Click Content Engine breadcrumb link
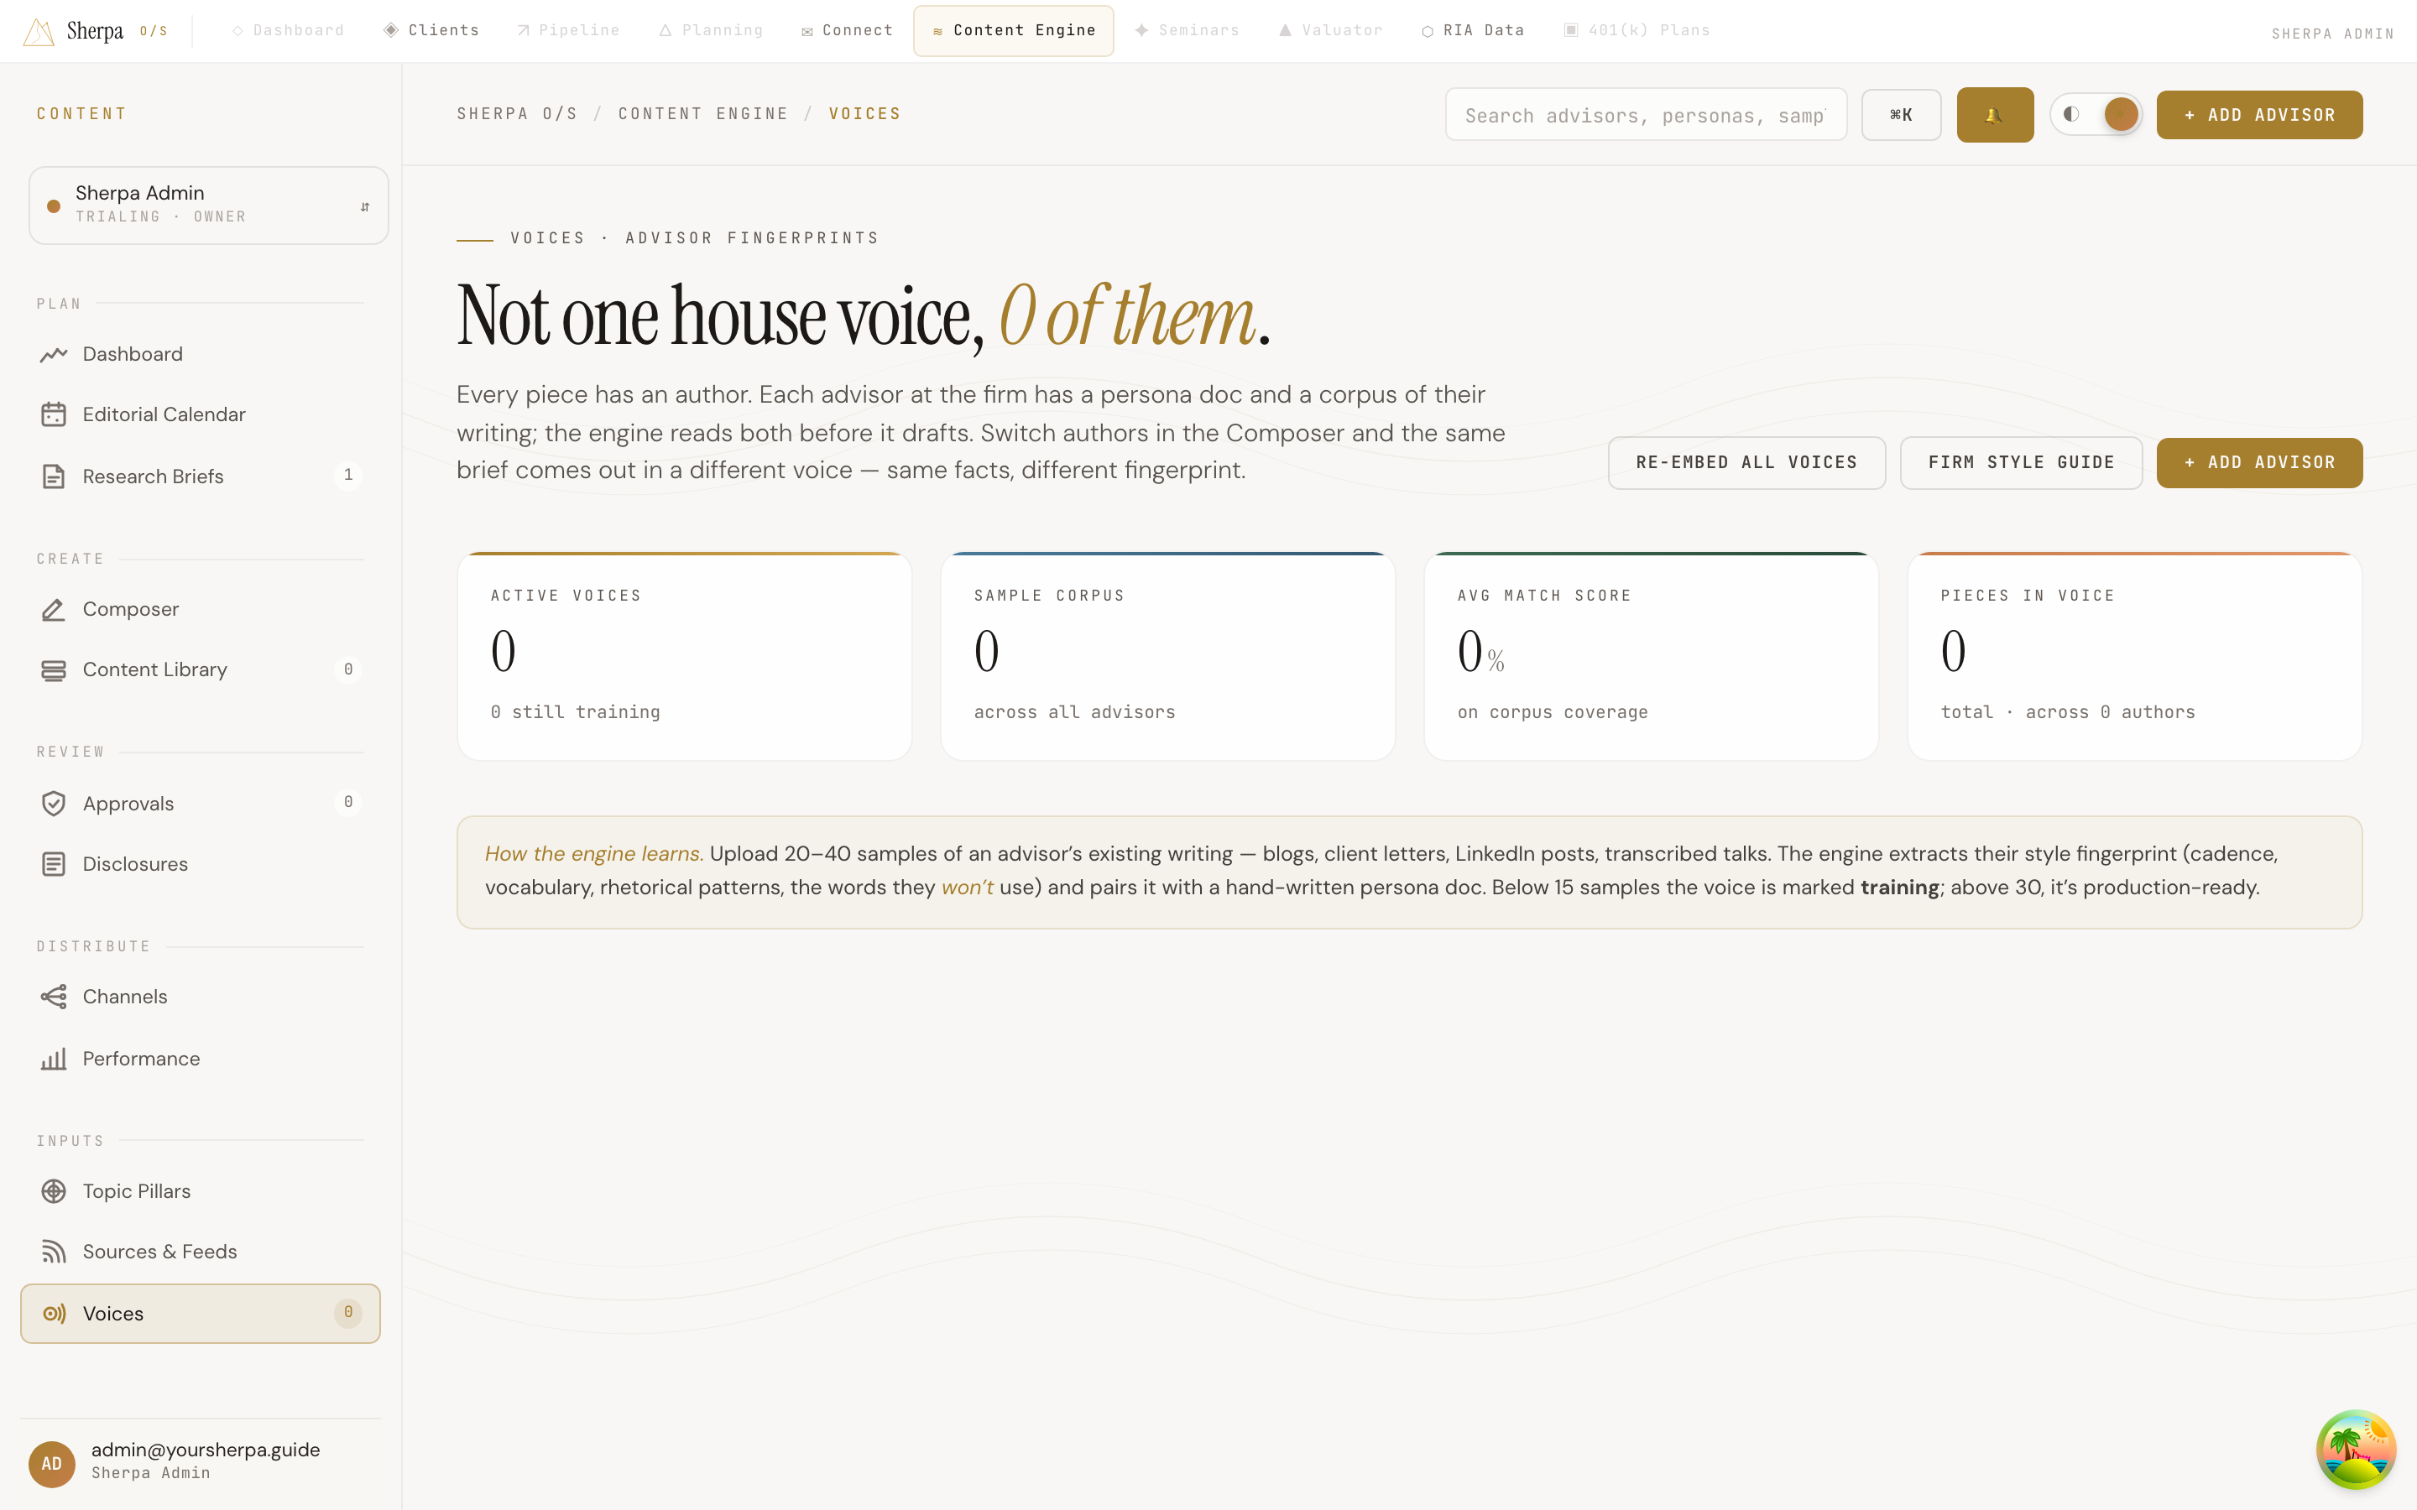 click(x=703, y=114)
